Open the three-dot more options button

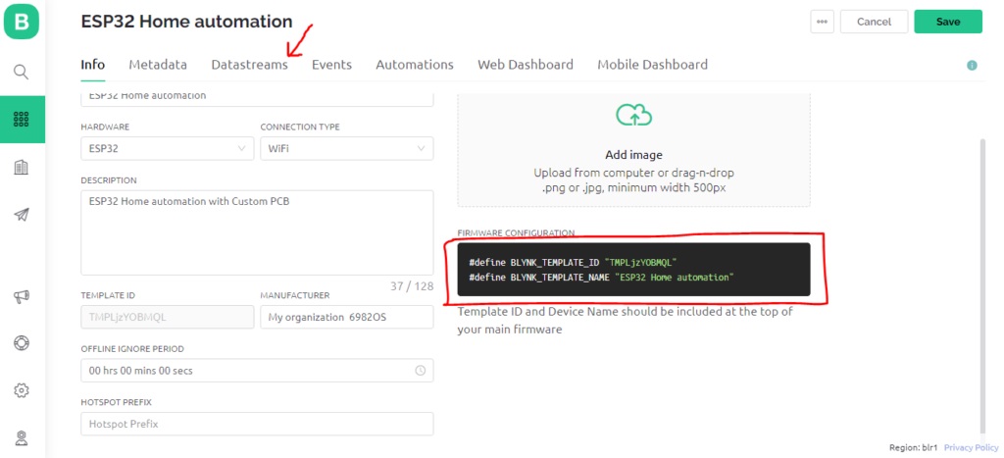[x=823, y=22]
